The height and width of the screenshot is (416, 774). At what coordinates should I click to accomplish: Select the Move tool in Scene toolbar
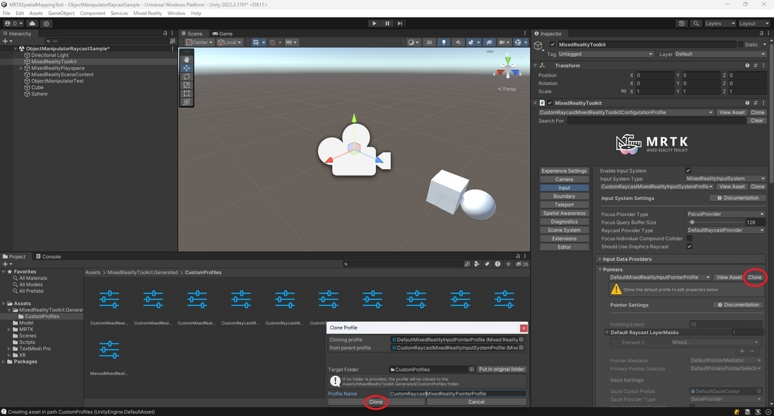click(x=186, y=68)
